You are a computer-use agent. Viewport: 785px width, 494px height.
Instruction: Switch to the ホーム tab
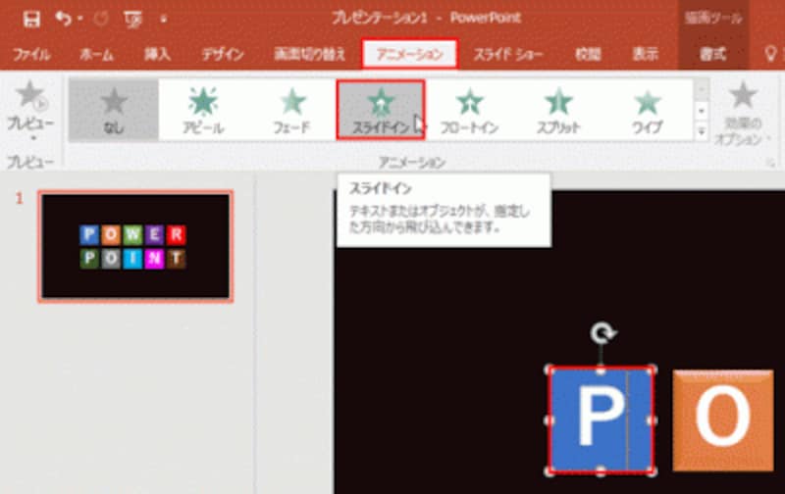[x=96, y=54]
